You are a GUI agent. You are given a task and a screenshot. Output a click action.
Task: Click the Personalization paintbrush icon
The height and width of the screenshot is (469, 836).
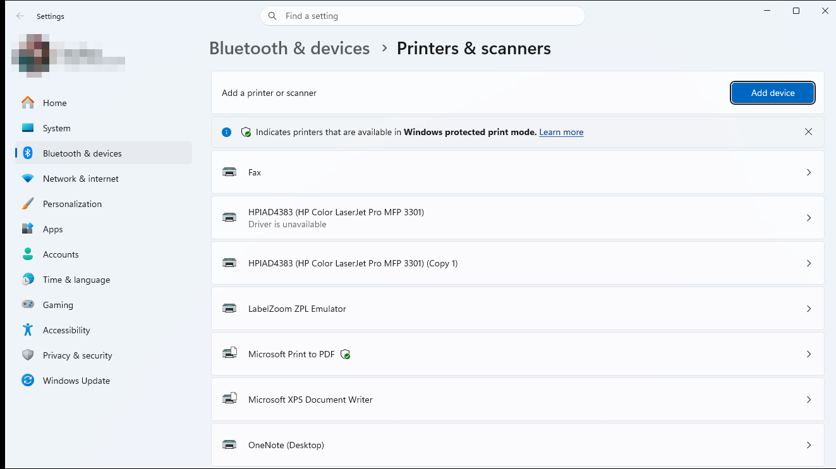(28, 204)
